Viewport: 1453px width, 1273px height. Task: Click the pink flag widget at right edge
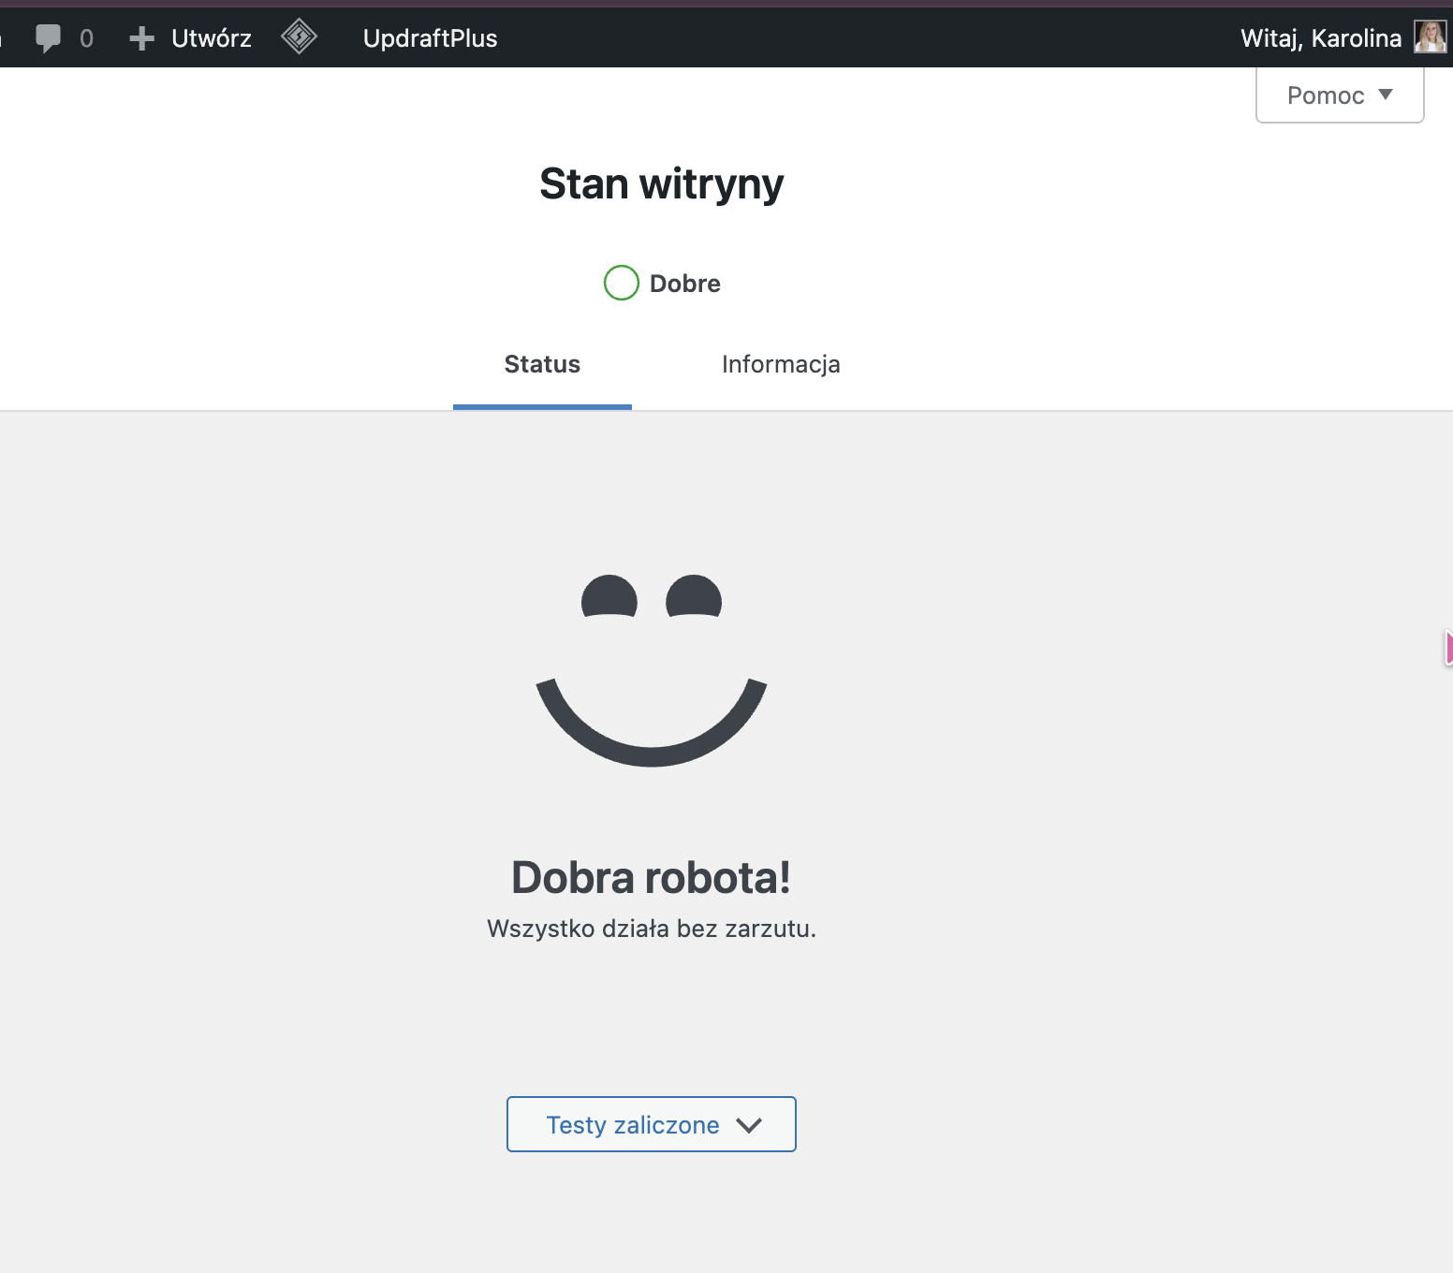pos(1447,648)
